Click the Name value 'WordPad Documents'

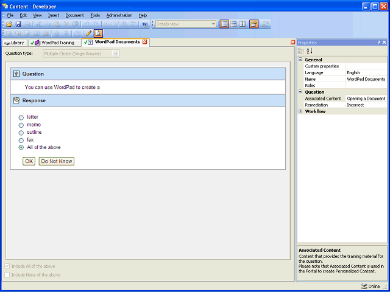366,79
